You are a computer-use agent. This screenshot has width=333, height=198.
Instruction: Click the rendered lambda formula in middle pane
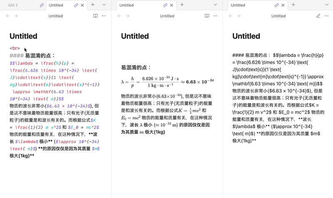[167, 81]
